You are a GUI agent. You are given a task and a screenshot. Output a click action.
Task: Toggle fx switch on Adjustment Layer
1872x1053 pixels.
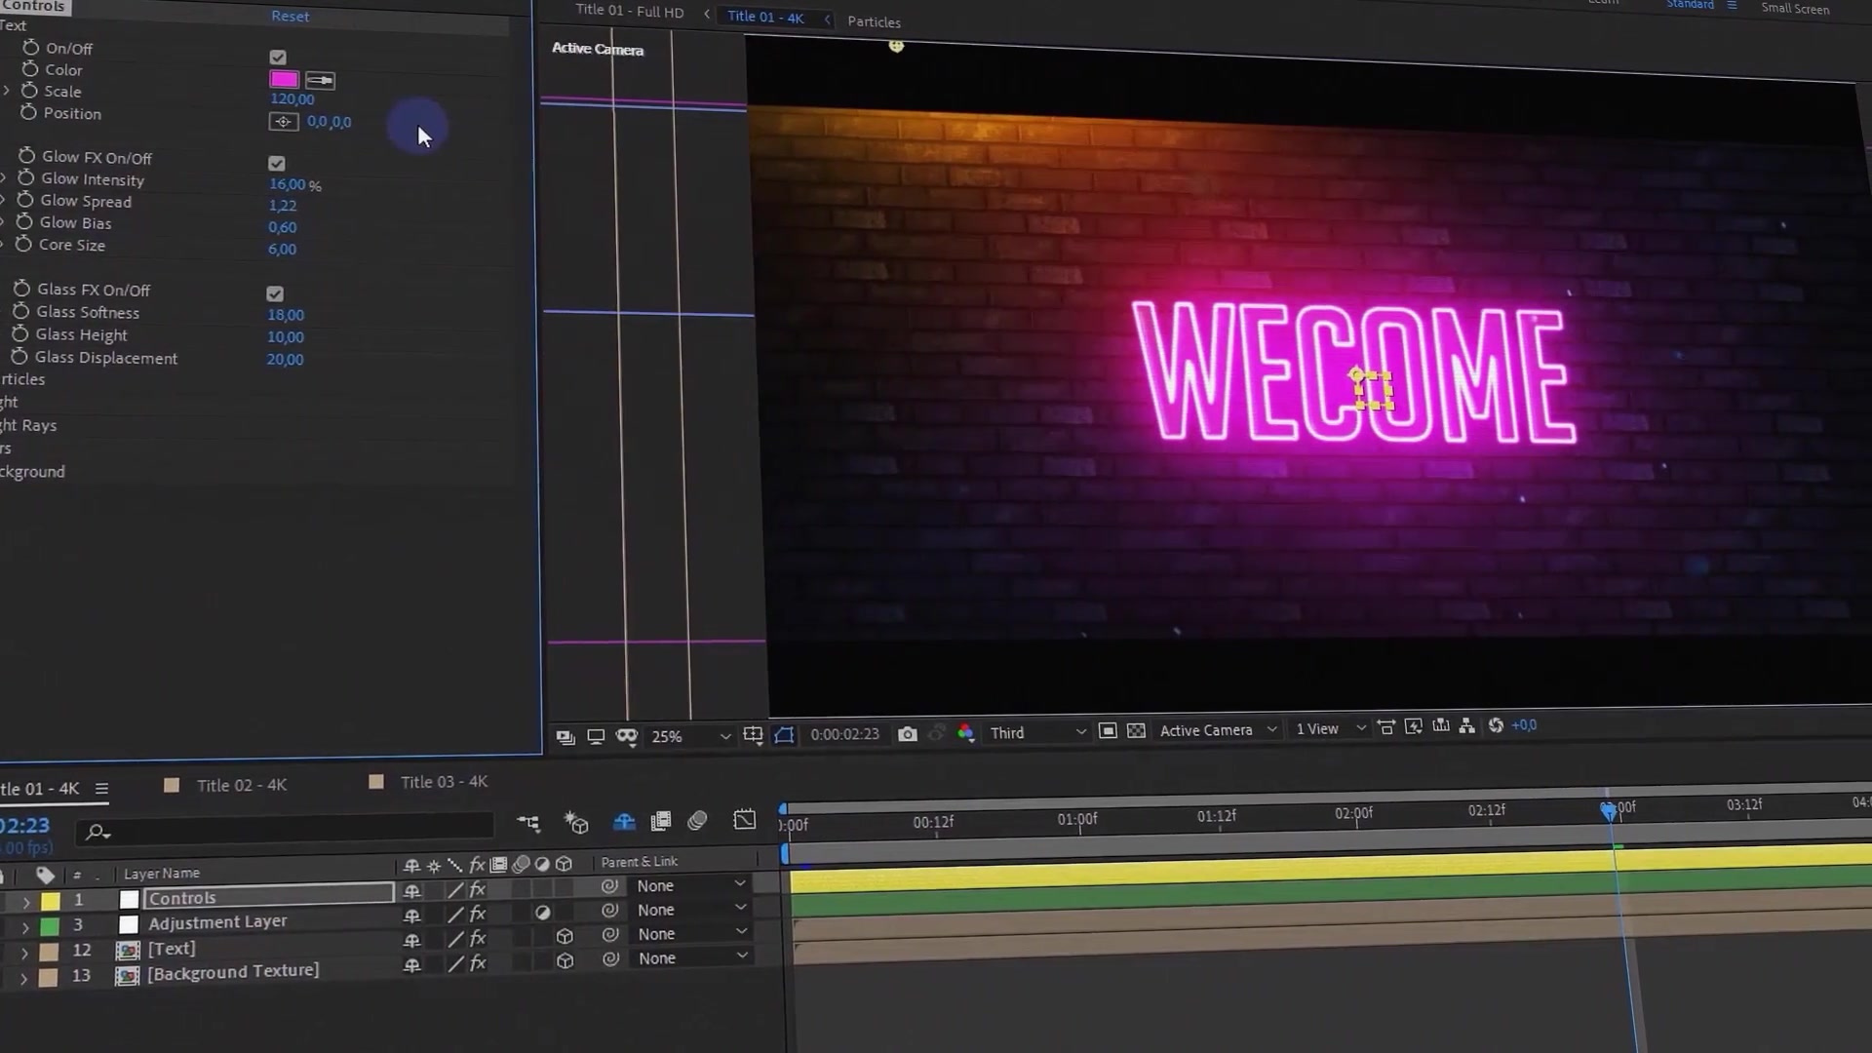pos(478,914)
